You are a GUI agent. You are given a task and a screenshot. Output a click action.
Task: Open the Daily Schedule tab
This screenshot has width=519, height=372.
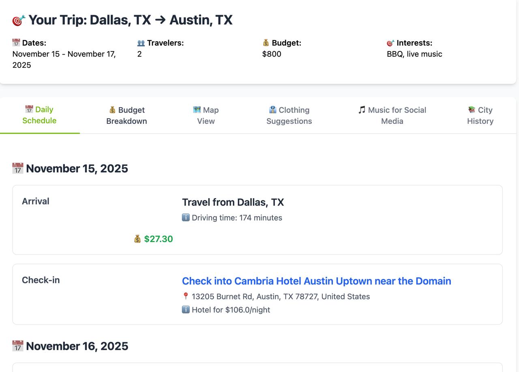point(39,115)
